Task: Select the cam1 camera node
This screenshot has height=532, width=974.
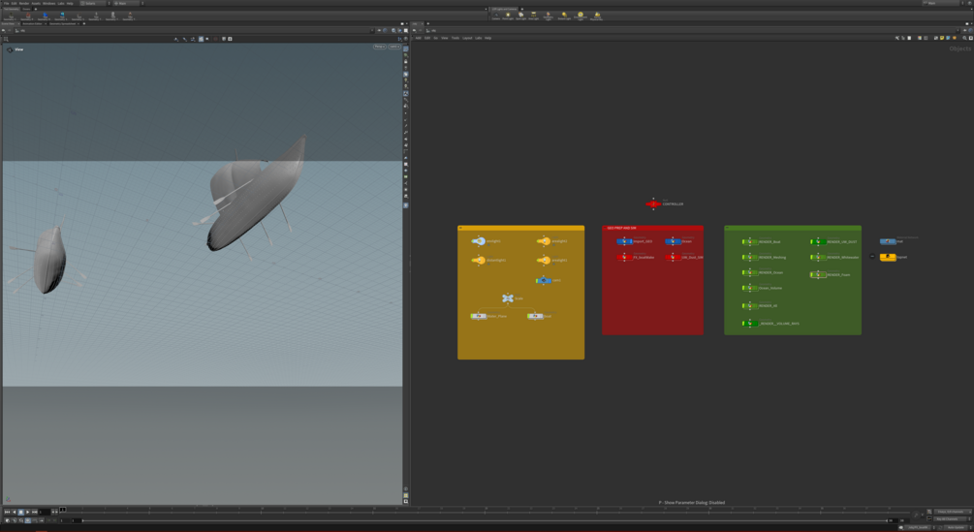Action: pyautogui.click(x=544, y=281)
